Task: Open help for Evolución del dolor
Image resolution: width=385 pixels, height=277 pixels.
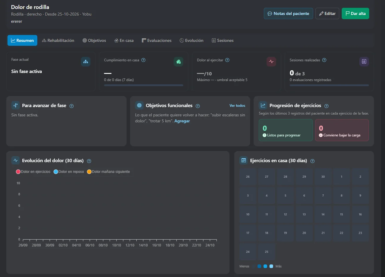Action: click(x=89, y=161)
